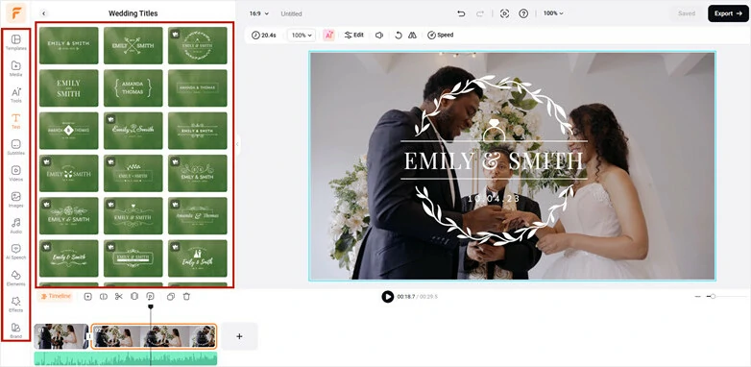This screenshot has height=367, width=751.
Task: Open transition between scenes 01 and 02
Action: 89,336
